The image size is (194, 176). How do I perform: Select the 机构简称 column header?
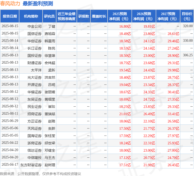click(x=31, y=16)
